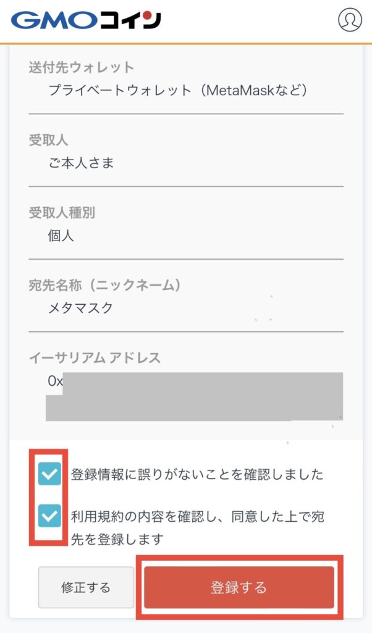Click the イーサリアム アドレス label
This screenshot has height=633, width=372.
(94, 357)
